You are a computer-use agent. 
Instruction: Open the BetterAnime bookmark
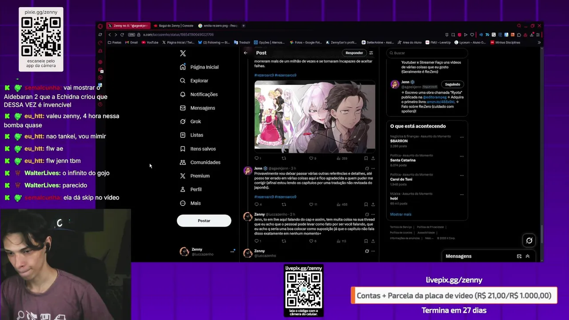pos(378,43)
